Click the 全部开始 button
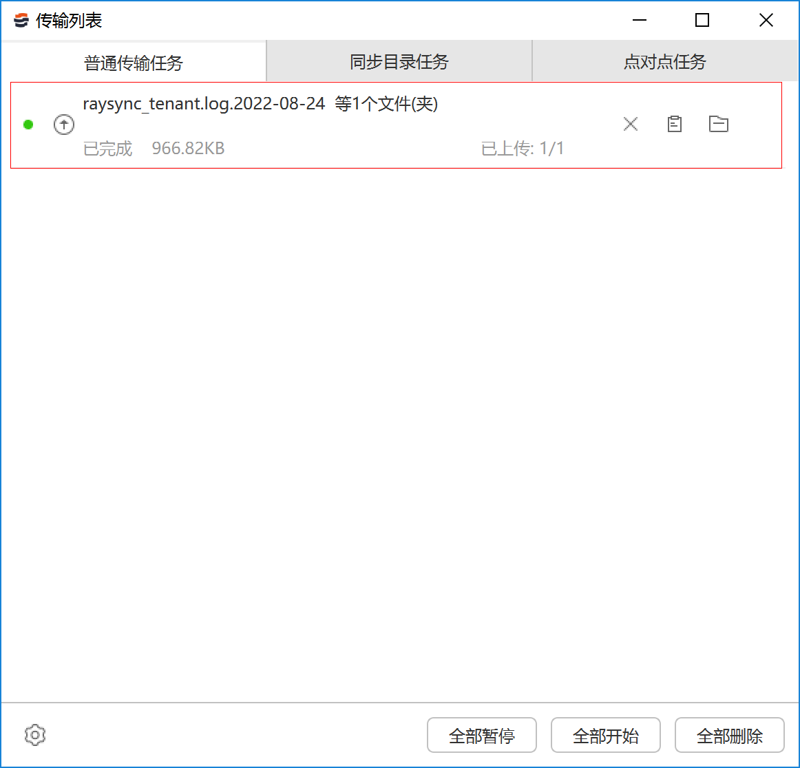The image size is (800, 768). point(606,736)
